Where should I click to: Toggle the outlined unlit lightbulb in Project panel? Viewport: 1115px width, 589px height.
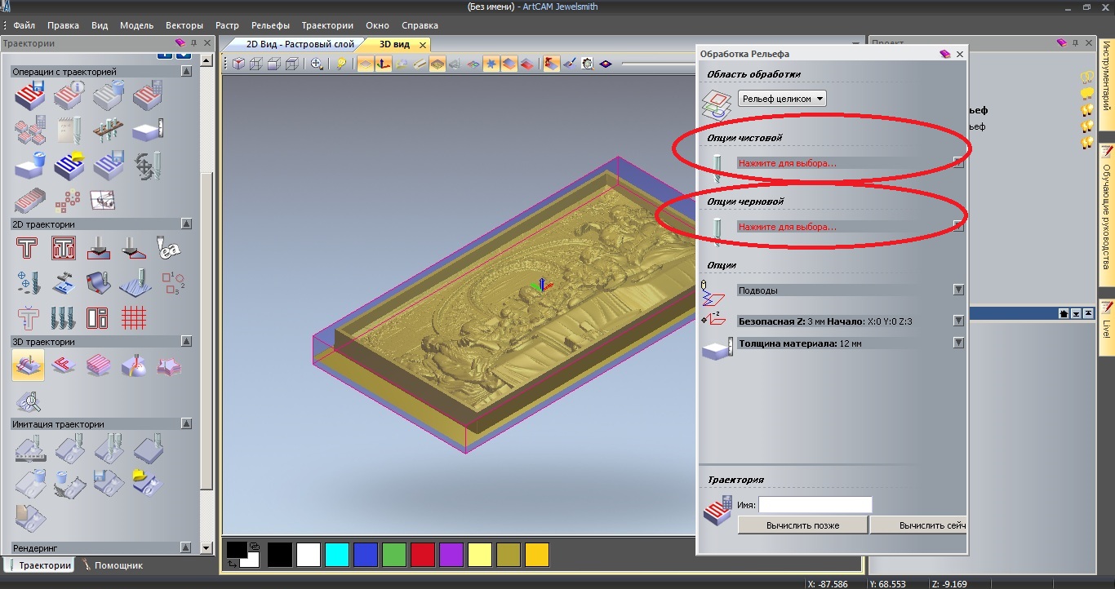pos(1086,77)
